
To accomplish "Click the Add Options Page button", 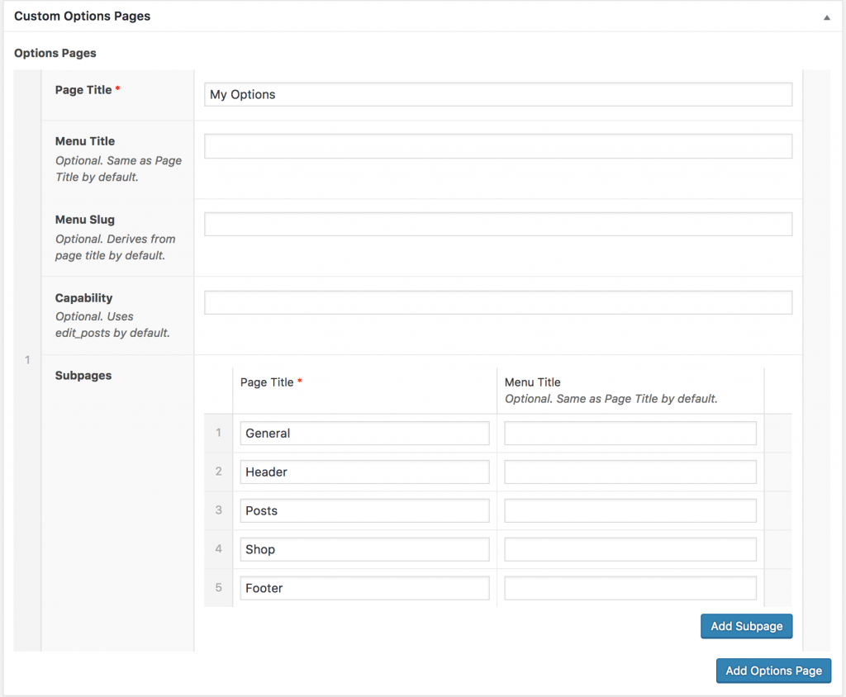I will coord(773,671).
